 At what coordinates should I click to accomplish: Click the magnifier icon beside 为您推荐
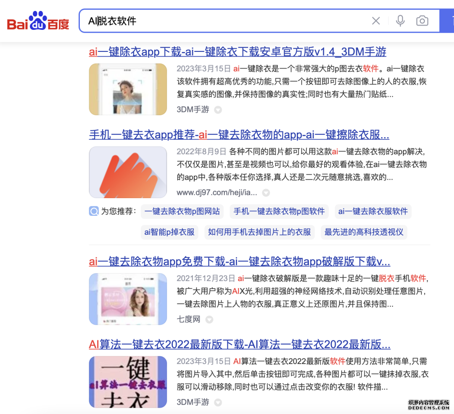click(x=94, y=211)
